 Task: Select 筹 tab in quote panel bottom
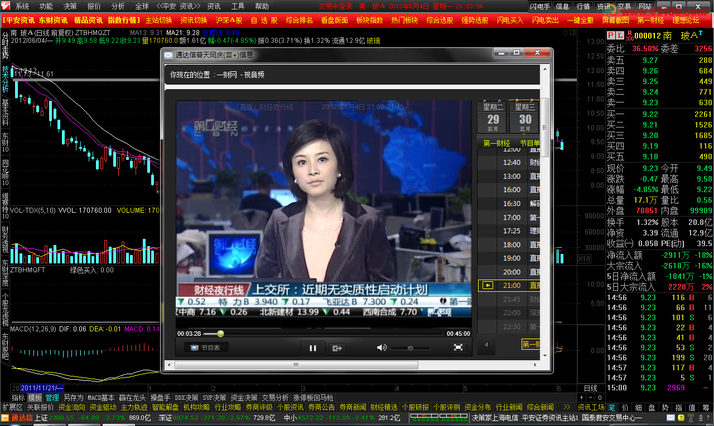(706, 407)
